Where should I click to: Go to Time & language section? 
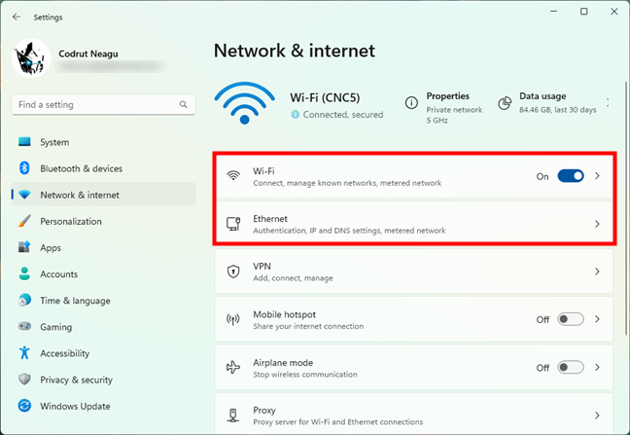(x=75, y=301)
